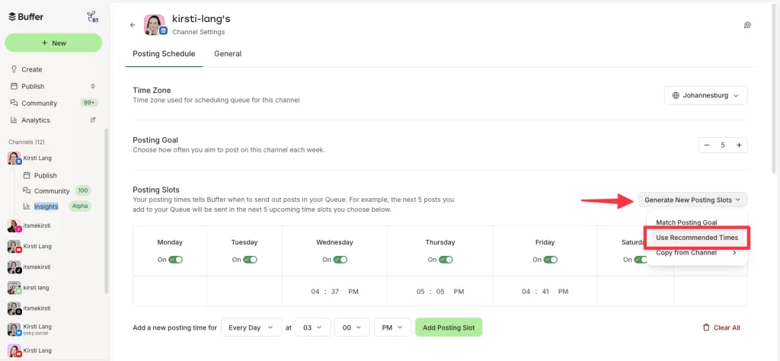Toggle Friday posting off
This screenshot has width=780, height=361.
coord(550,260)
